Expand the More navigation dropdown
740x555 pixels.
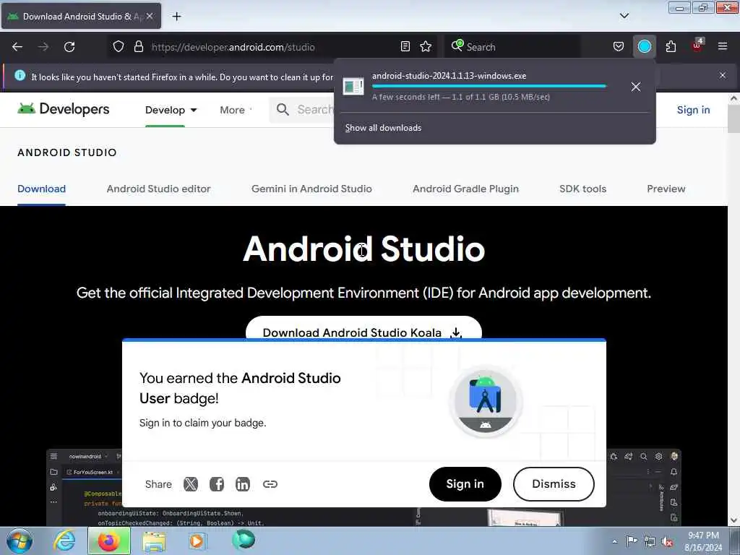pyautogui.click(x=236, y=110)
